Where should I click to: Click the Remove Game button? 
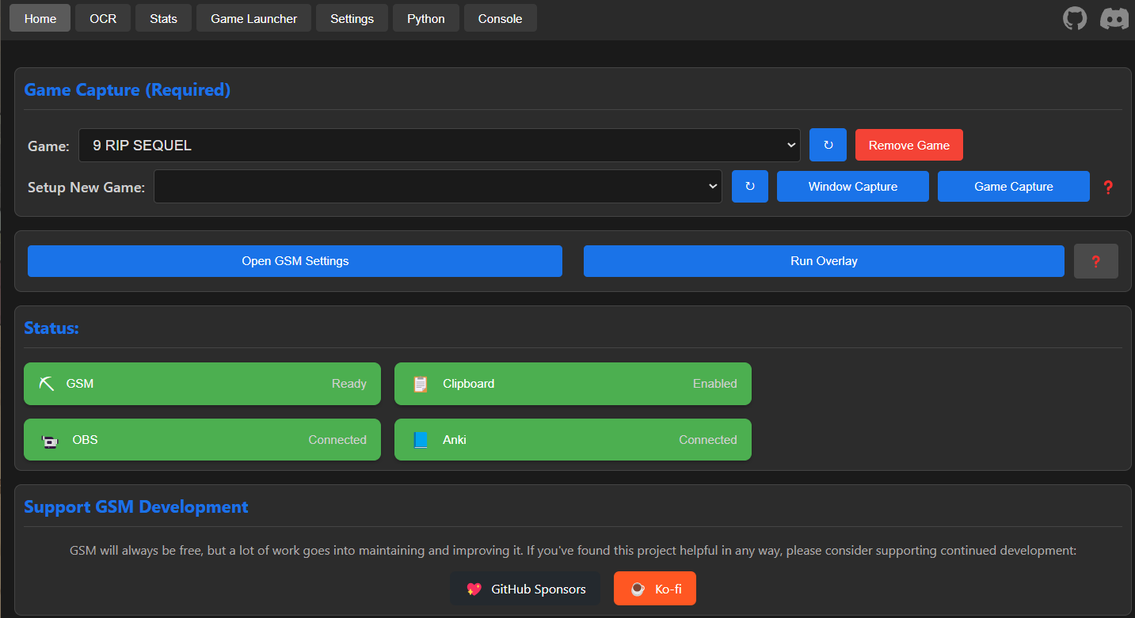909,145
